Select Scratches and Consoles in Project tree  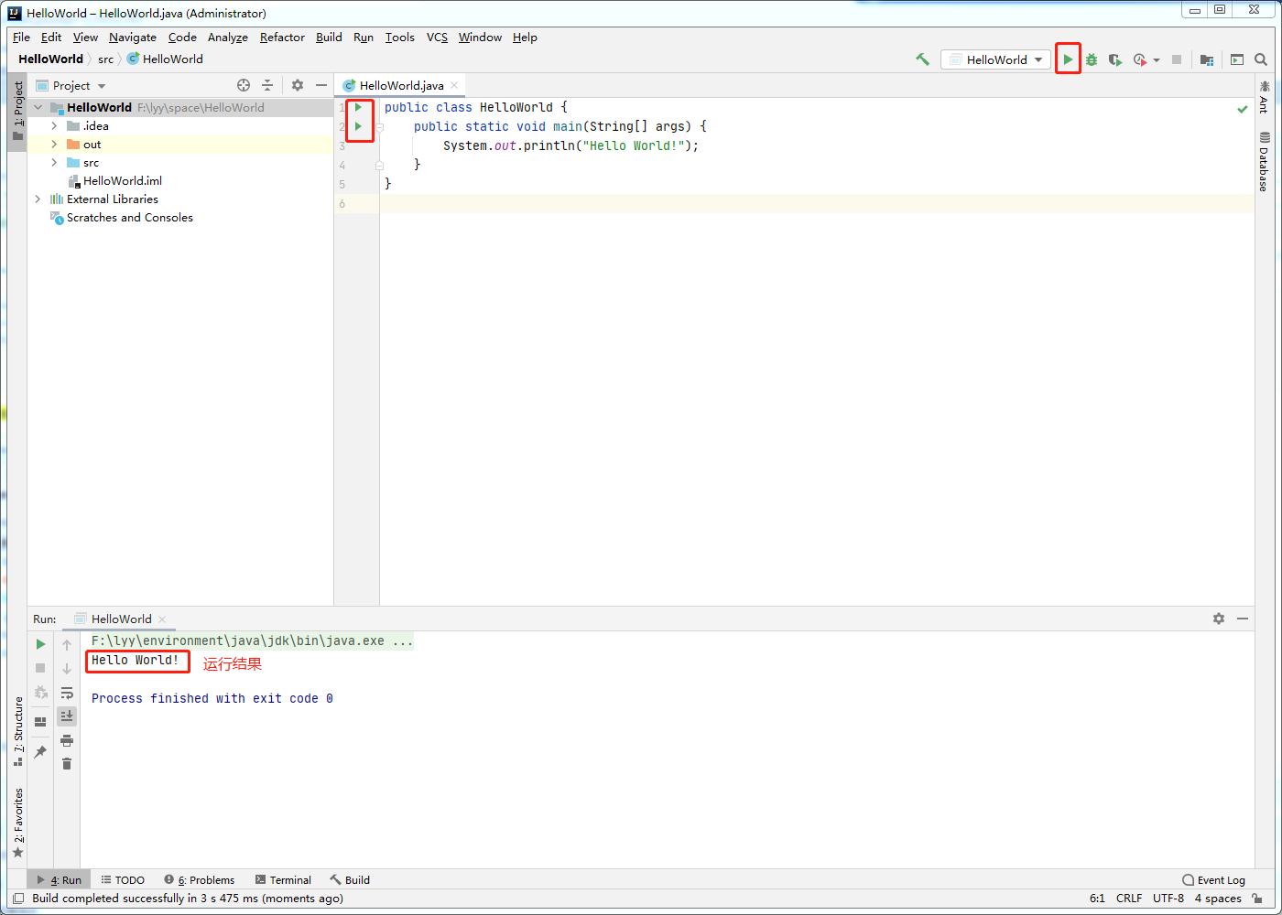click(x=130, y=217)
